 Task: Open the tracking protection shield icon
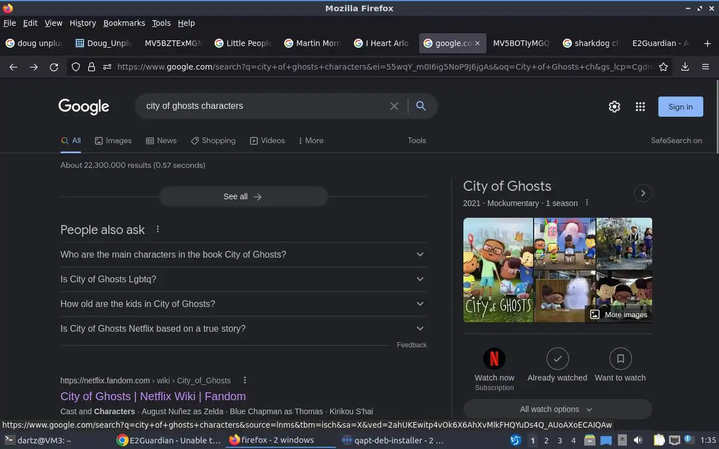coord(76,67)
